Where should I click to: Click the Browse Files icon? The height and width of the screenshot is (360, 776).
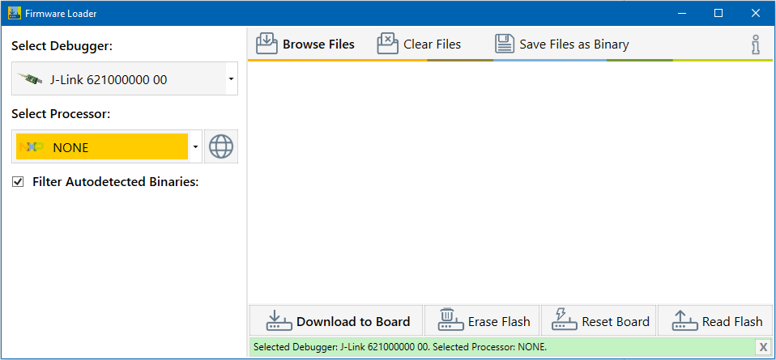pyautogui.click(x=267, y=44)
